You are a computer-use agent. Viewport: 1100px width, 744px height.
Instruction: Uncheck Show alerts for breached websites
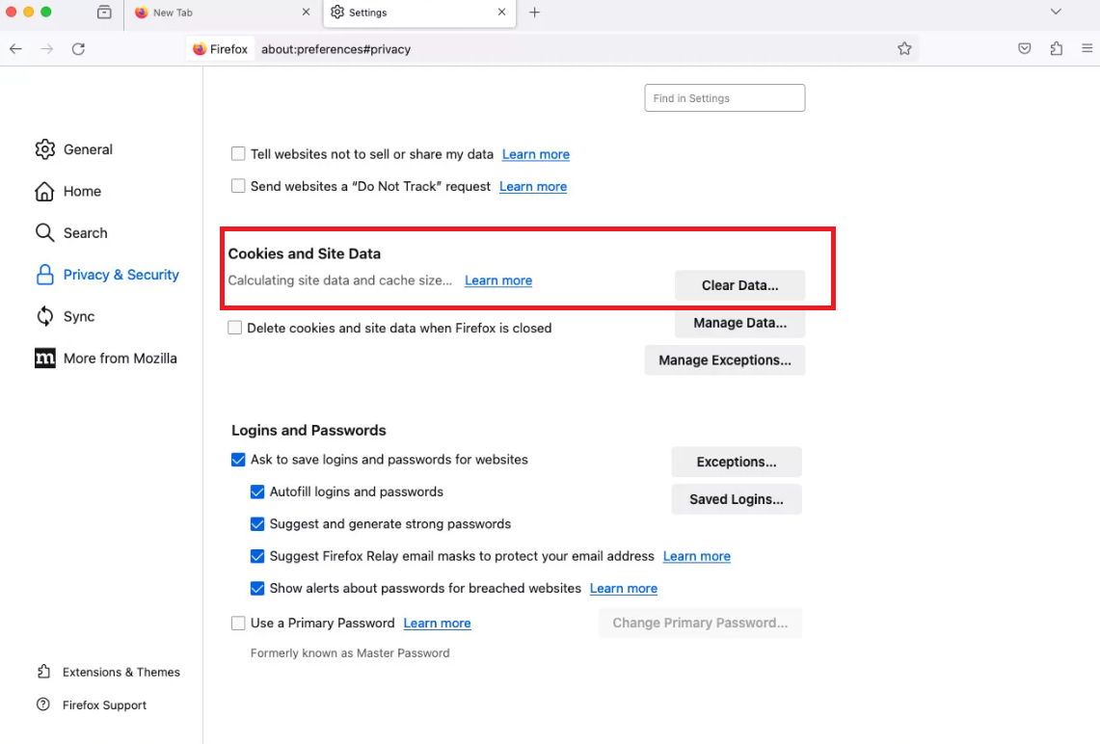tap(257, 588)
